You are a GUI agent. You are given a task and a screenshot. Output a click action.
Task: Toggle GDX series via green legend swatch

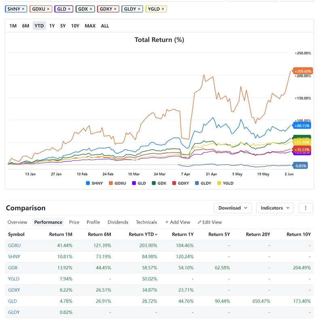(154, 183)
